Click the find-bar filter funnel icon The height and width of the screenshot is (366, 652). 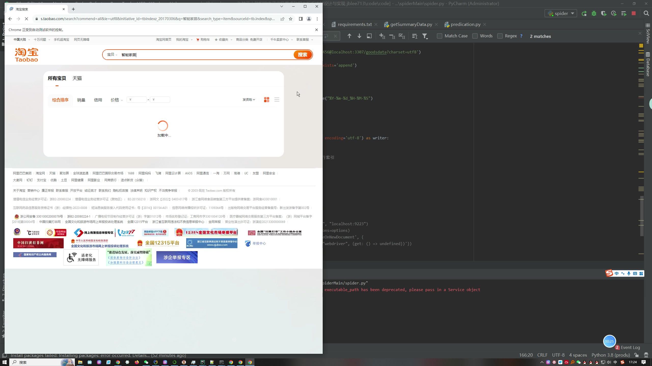425,36
